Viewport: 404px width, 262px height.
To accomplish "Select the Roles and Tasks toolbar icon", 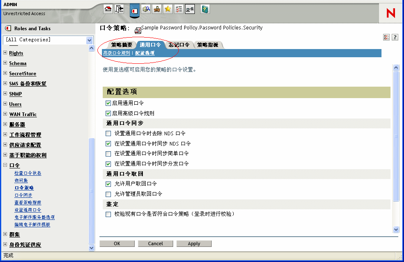I will [x=135, y=11].
